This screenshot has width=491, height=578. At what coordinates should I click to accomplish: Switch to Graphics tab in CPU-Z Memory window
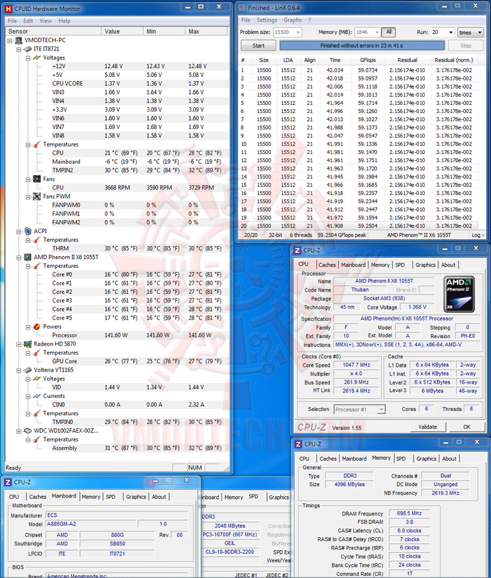click(426, 459)
